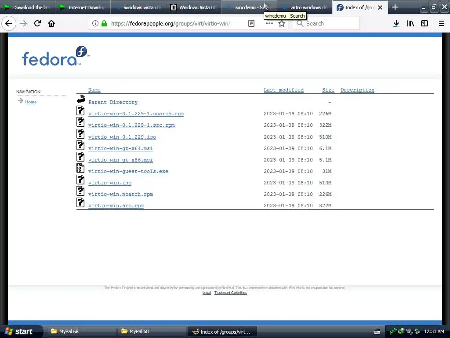Screen dimensions: 450x338
Task: Download virtio-win-guest-tools.exe
Action: click(128, 171)
